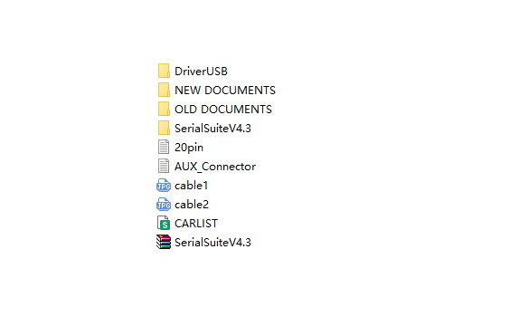The width and height of the screenshot is (519, 326).
Task: Select the DriverUSB folder icon
Action: click(164, 71)
